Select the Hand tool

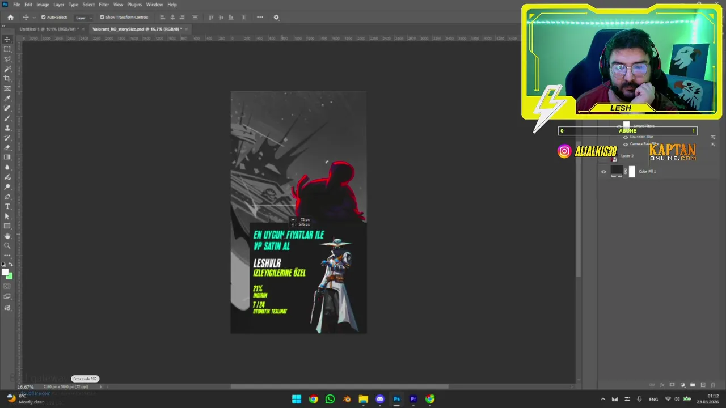point(7,236)
